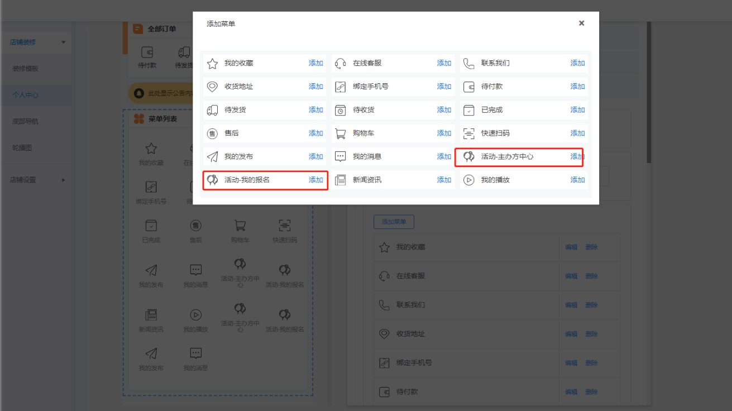Edit the 在线客服 menu row
Viewport: 732px width, 411px height.
click(571, 276)
